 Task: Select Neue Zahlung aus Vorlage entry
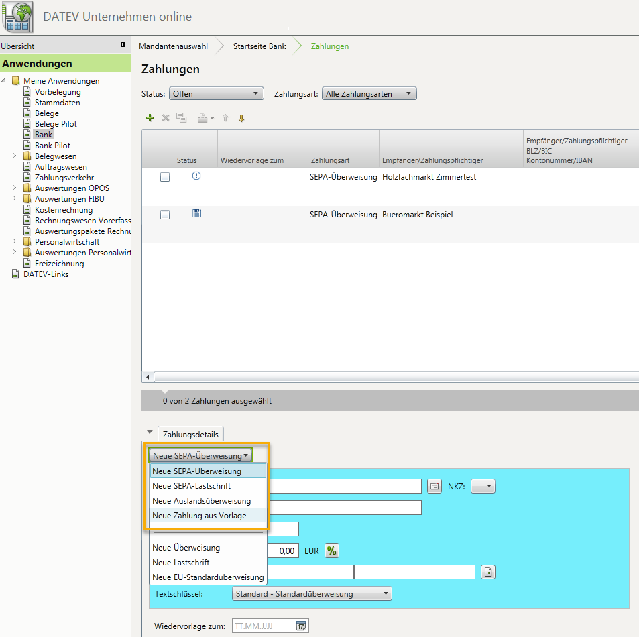(209, 516)
